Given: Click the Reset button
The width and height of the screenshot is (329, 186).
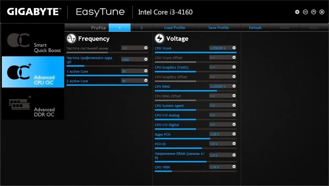Looking at the screenshot, I should [285, 27].
